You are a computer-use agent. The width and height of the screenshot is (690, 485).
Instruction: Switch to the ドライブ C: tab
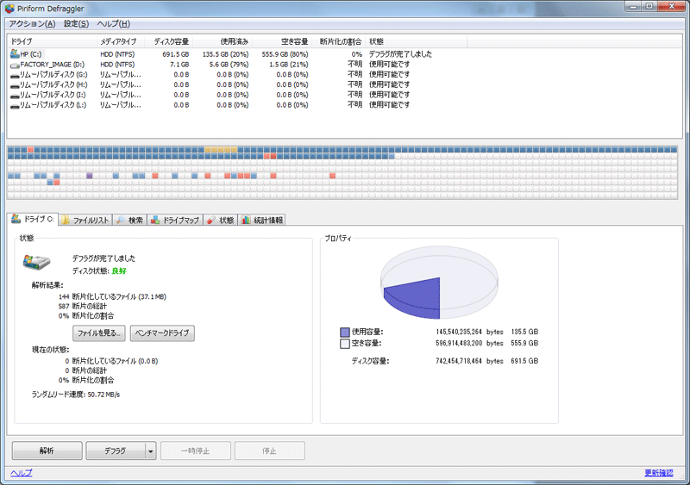[x=33, y=219]
